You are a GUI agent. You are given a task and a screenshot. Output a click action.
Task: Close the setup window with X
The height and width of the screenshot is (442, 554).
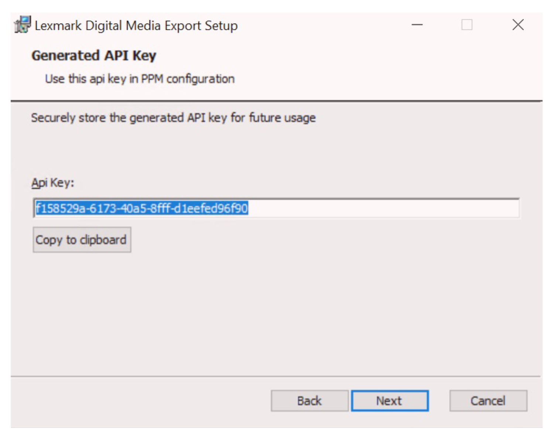(x=518, y=25)
